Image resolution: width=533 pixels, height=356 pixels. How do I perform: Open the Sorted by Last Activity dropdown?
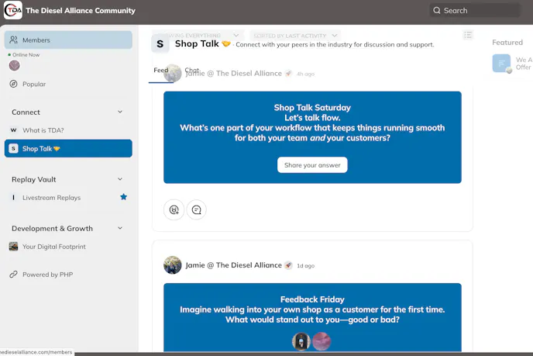(x=296, y=36)
